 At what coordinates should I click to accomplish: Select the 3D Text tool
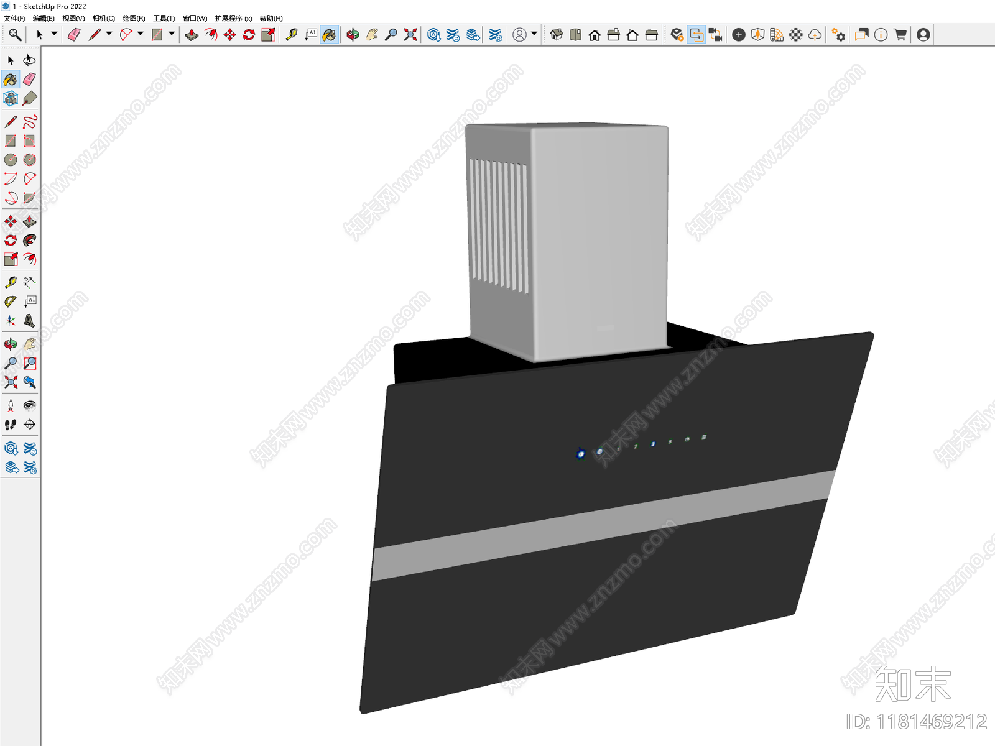pyautogui.click(x=29, y=321)
